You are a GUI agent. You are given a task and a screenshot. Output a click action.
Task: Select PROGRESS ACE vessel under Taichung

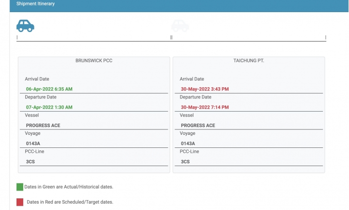[x=198, y=126]
